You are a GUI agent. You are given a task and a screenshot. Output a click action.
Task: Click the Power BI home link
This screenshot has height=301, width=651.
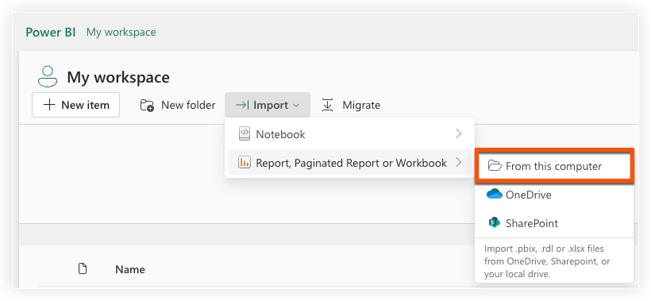51,33
